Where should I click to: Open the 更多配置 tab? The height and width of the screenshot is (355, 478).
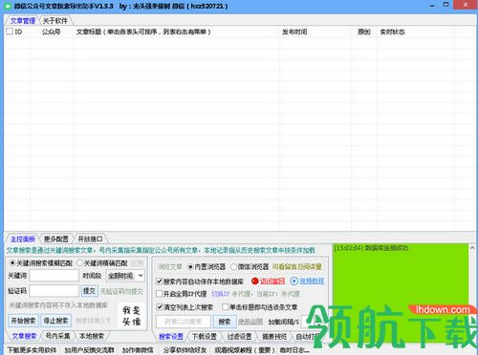[56, 240]
